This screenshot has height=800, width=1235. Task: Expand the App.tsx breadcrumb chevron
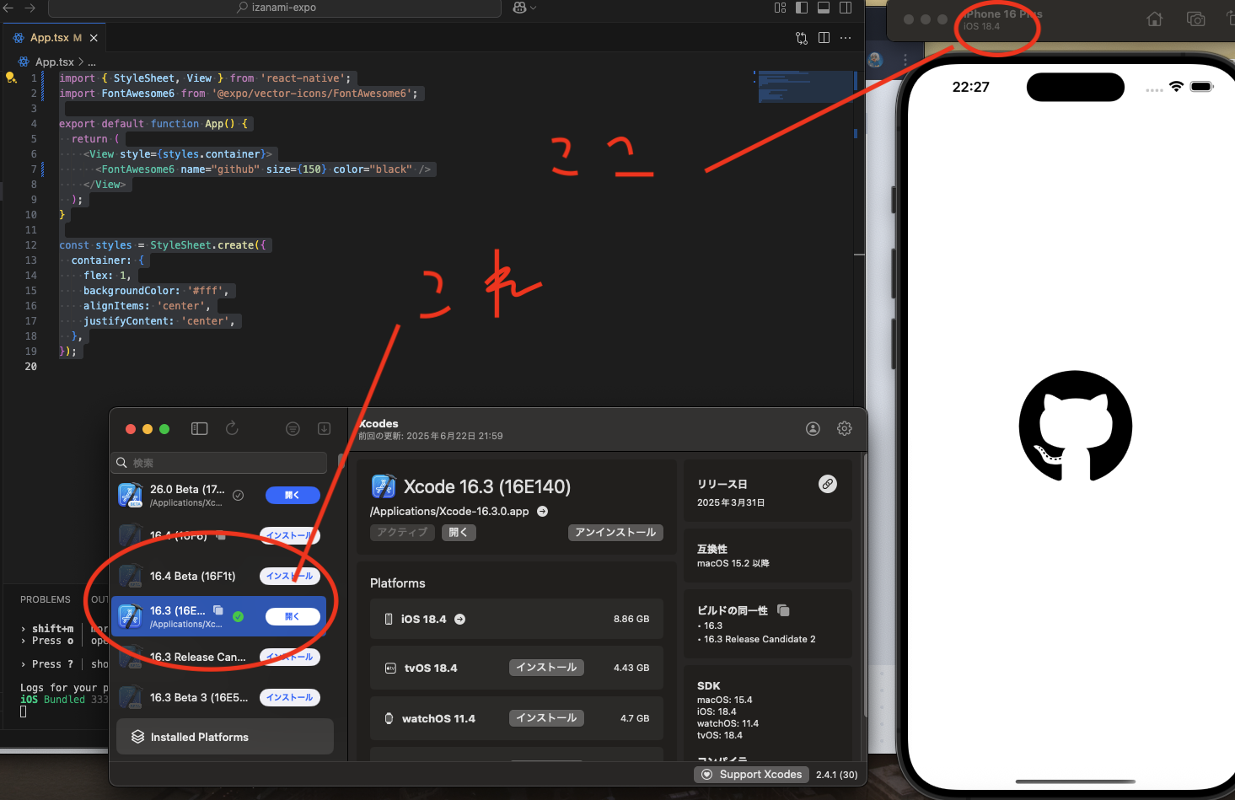pyautogui.click(x=81, y=62)
